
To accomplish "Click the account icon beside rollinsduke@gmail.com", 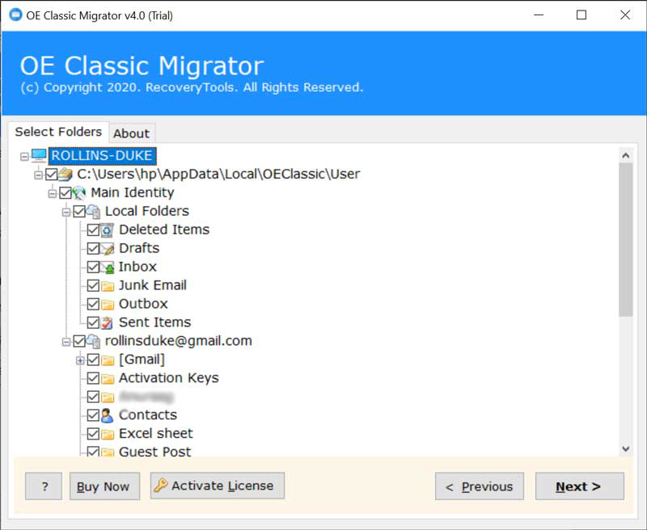I will (93, 341).
